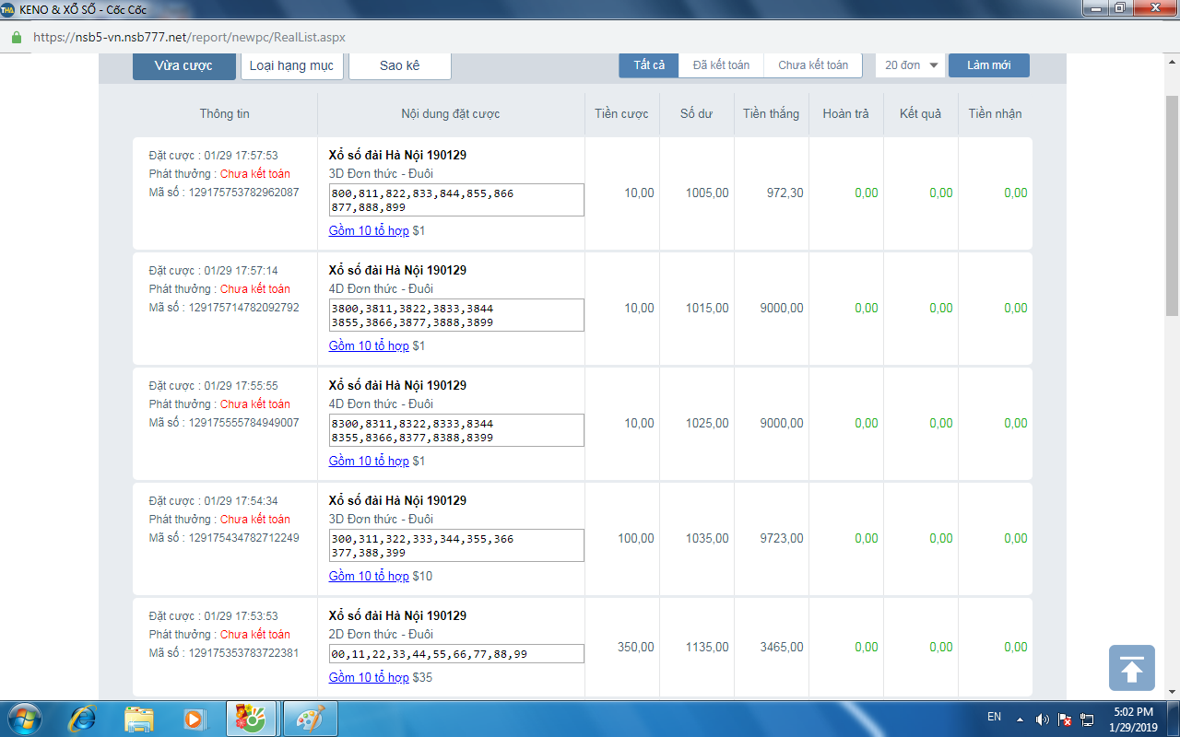Open Windows Media Player from the taskbar
This screenshot has height=737, width=1180.
(x=194, y=718)
